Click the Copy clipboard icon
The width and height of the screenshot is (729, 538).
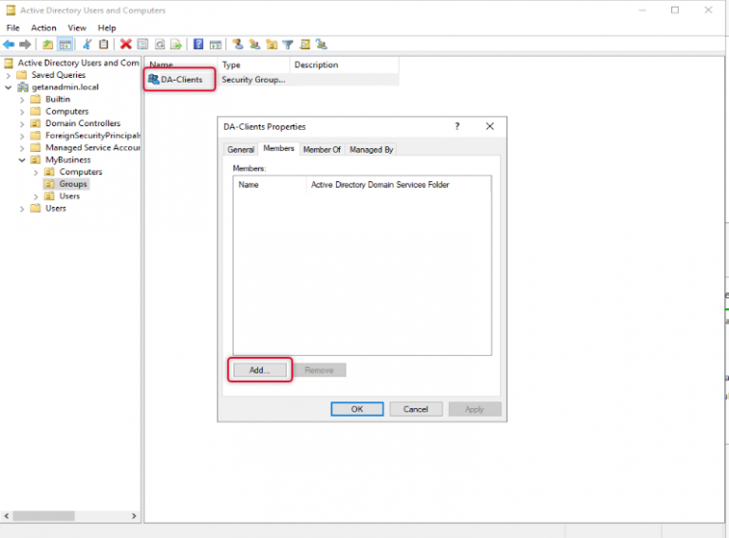click(103, 45)
